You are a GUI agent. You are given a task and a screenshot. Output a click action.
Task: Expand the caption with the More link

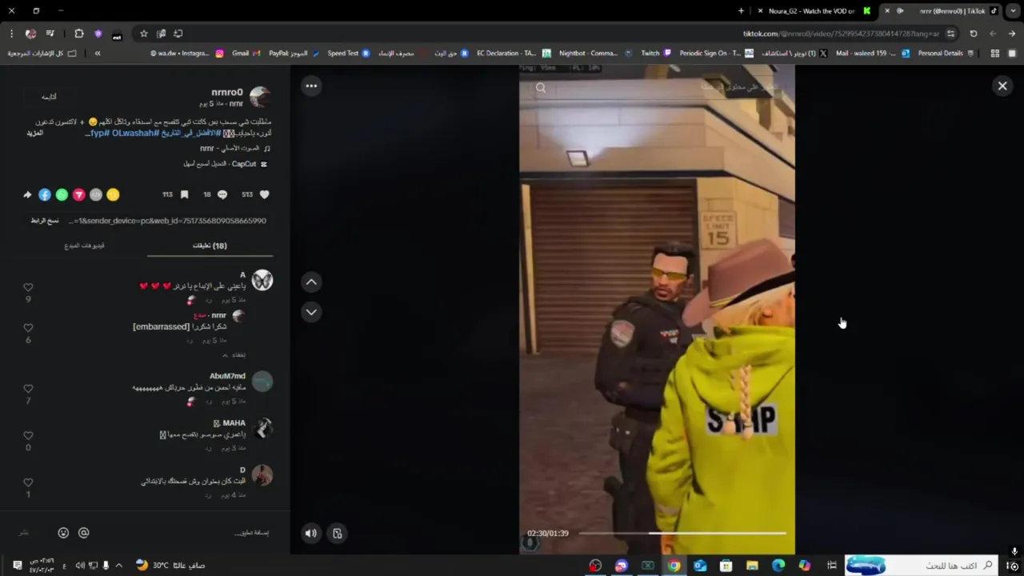coord(34,133)
